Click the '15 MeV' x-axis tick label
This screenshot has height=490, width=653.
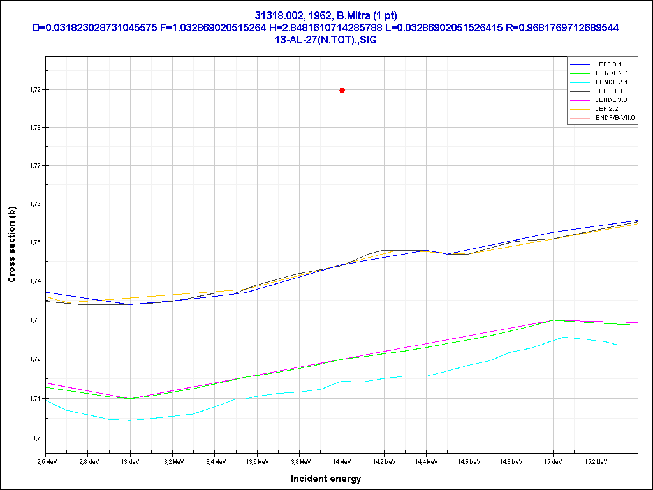coord(553,461)
